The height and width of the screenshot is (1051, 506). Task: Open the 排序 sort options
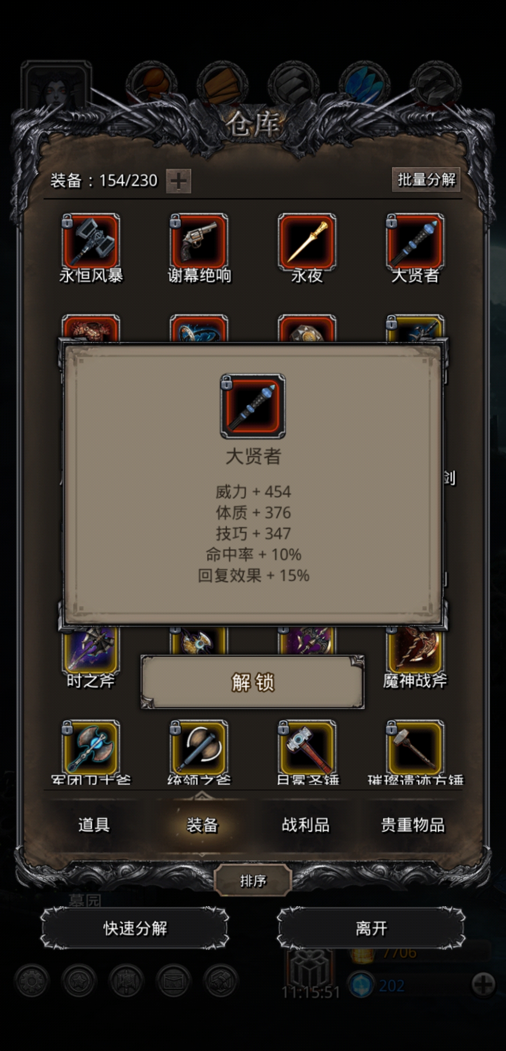click(253, 881)
